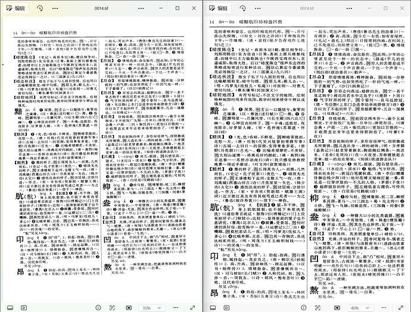This screenshot has width=411, height=312.
Task: Toggle the filmstrip in the right window
Action: pos(213,308)
